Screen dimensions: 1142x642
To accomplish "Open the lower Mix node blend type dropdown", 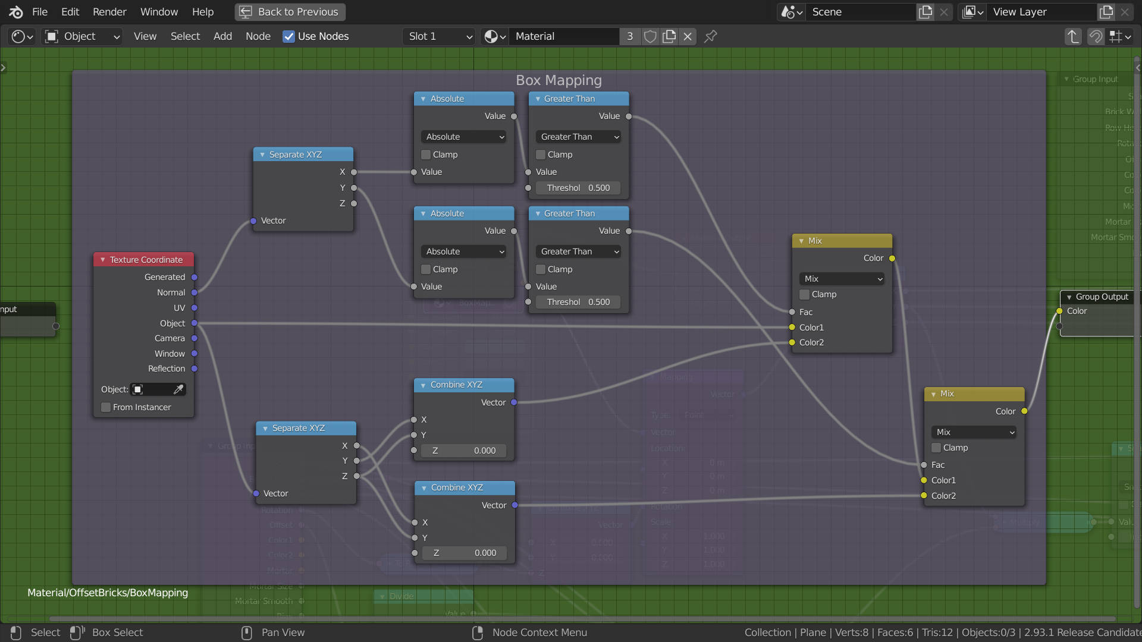I will [974, 432].
